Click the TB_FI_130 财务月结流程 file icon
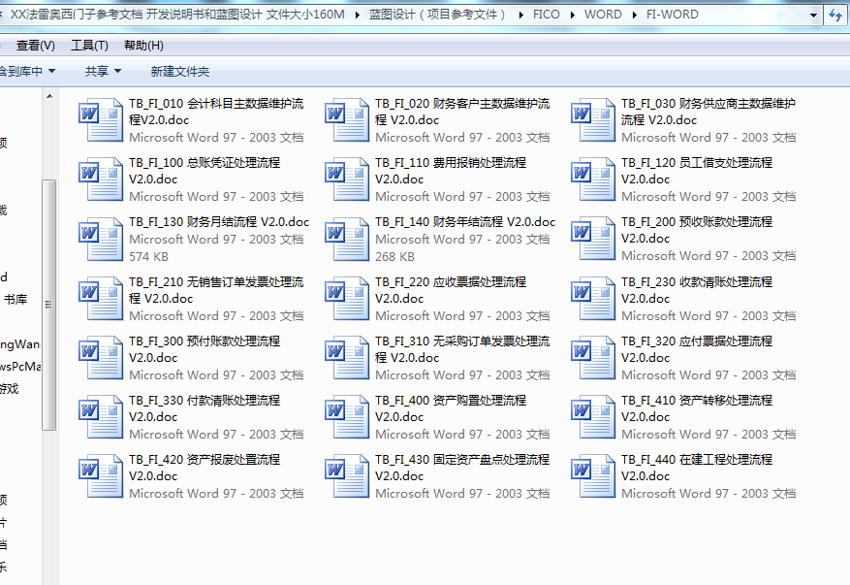 point(101,239)
